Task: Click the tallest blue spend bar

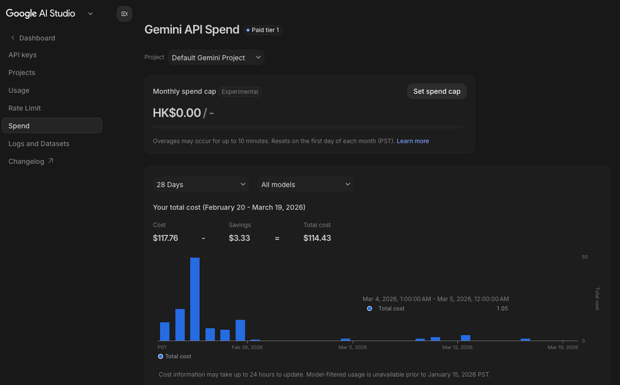Action: tap(195, 297)
